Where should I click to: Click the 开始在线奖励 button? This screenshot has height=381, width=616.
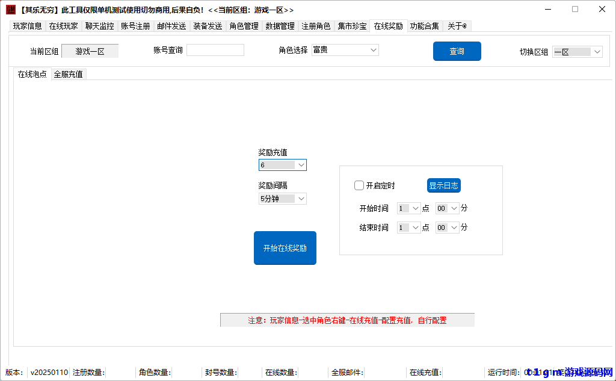[285, 247]
